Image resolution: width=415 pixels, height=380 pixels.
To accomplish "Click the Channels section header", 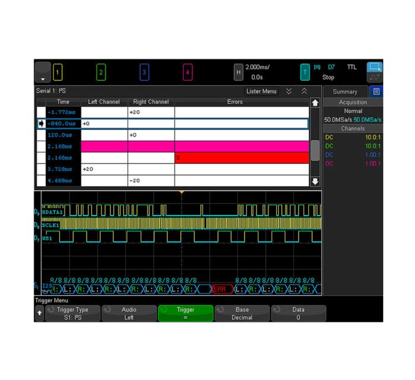I will coord(353,128).
